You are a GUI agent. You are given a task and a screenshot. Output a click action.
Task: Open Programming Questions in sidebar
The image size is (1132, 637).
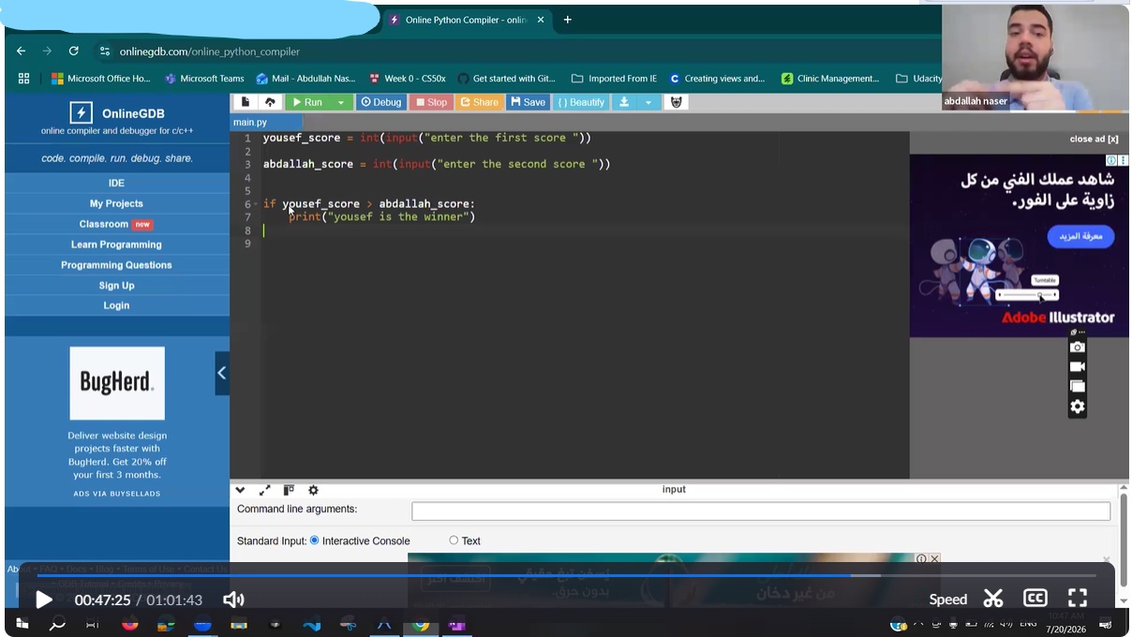(116, 265)
